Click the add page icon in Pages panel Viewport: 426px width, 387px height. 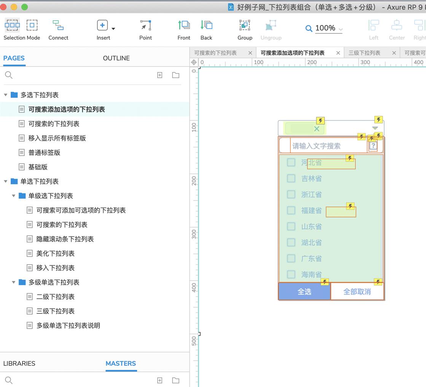pyautogui.click(x=160, y=75)
